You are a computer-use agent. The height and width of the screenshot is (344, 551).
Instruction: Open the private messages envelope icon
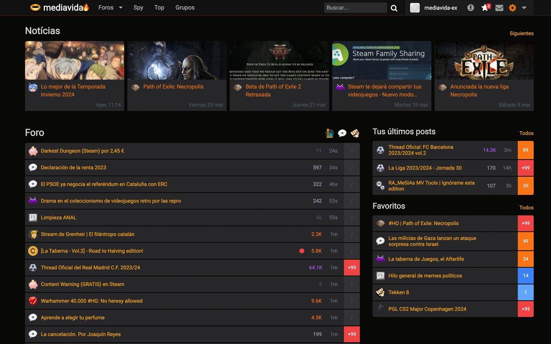point(499,8)
